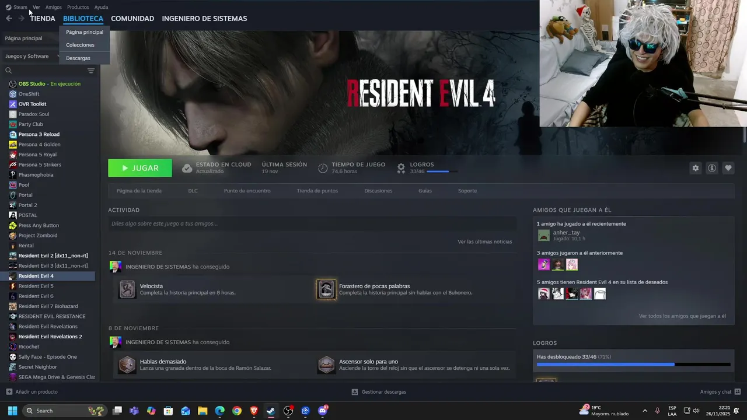Click the Windows taskbar Search box
Viewport: 747px width, 420px height.
click(x=65, y=411)
